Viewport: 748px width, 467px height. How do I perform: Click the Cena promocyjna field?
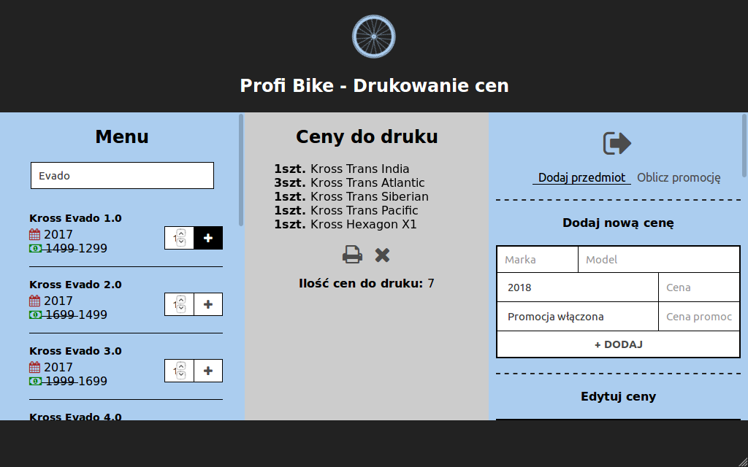[699, 317]
